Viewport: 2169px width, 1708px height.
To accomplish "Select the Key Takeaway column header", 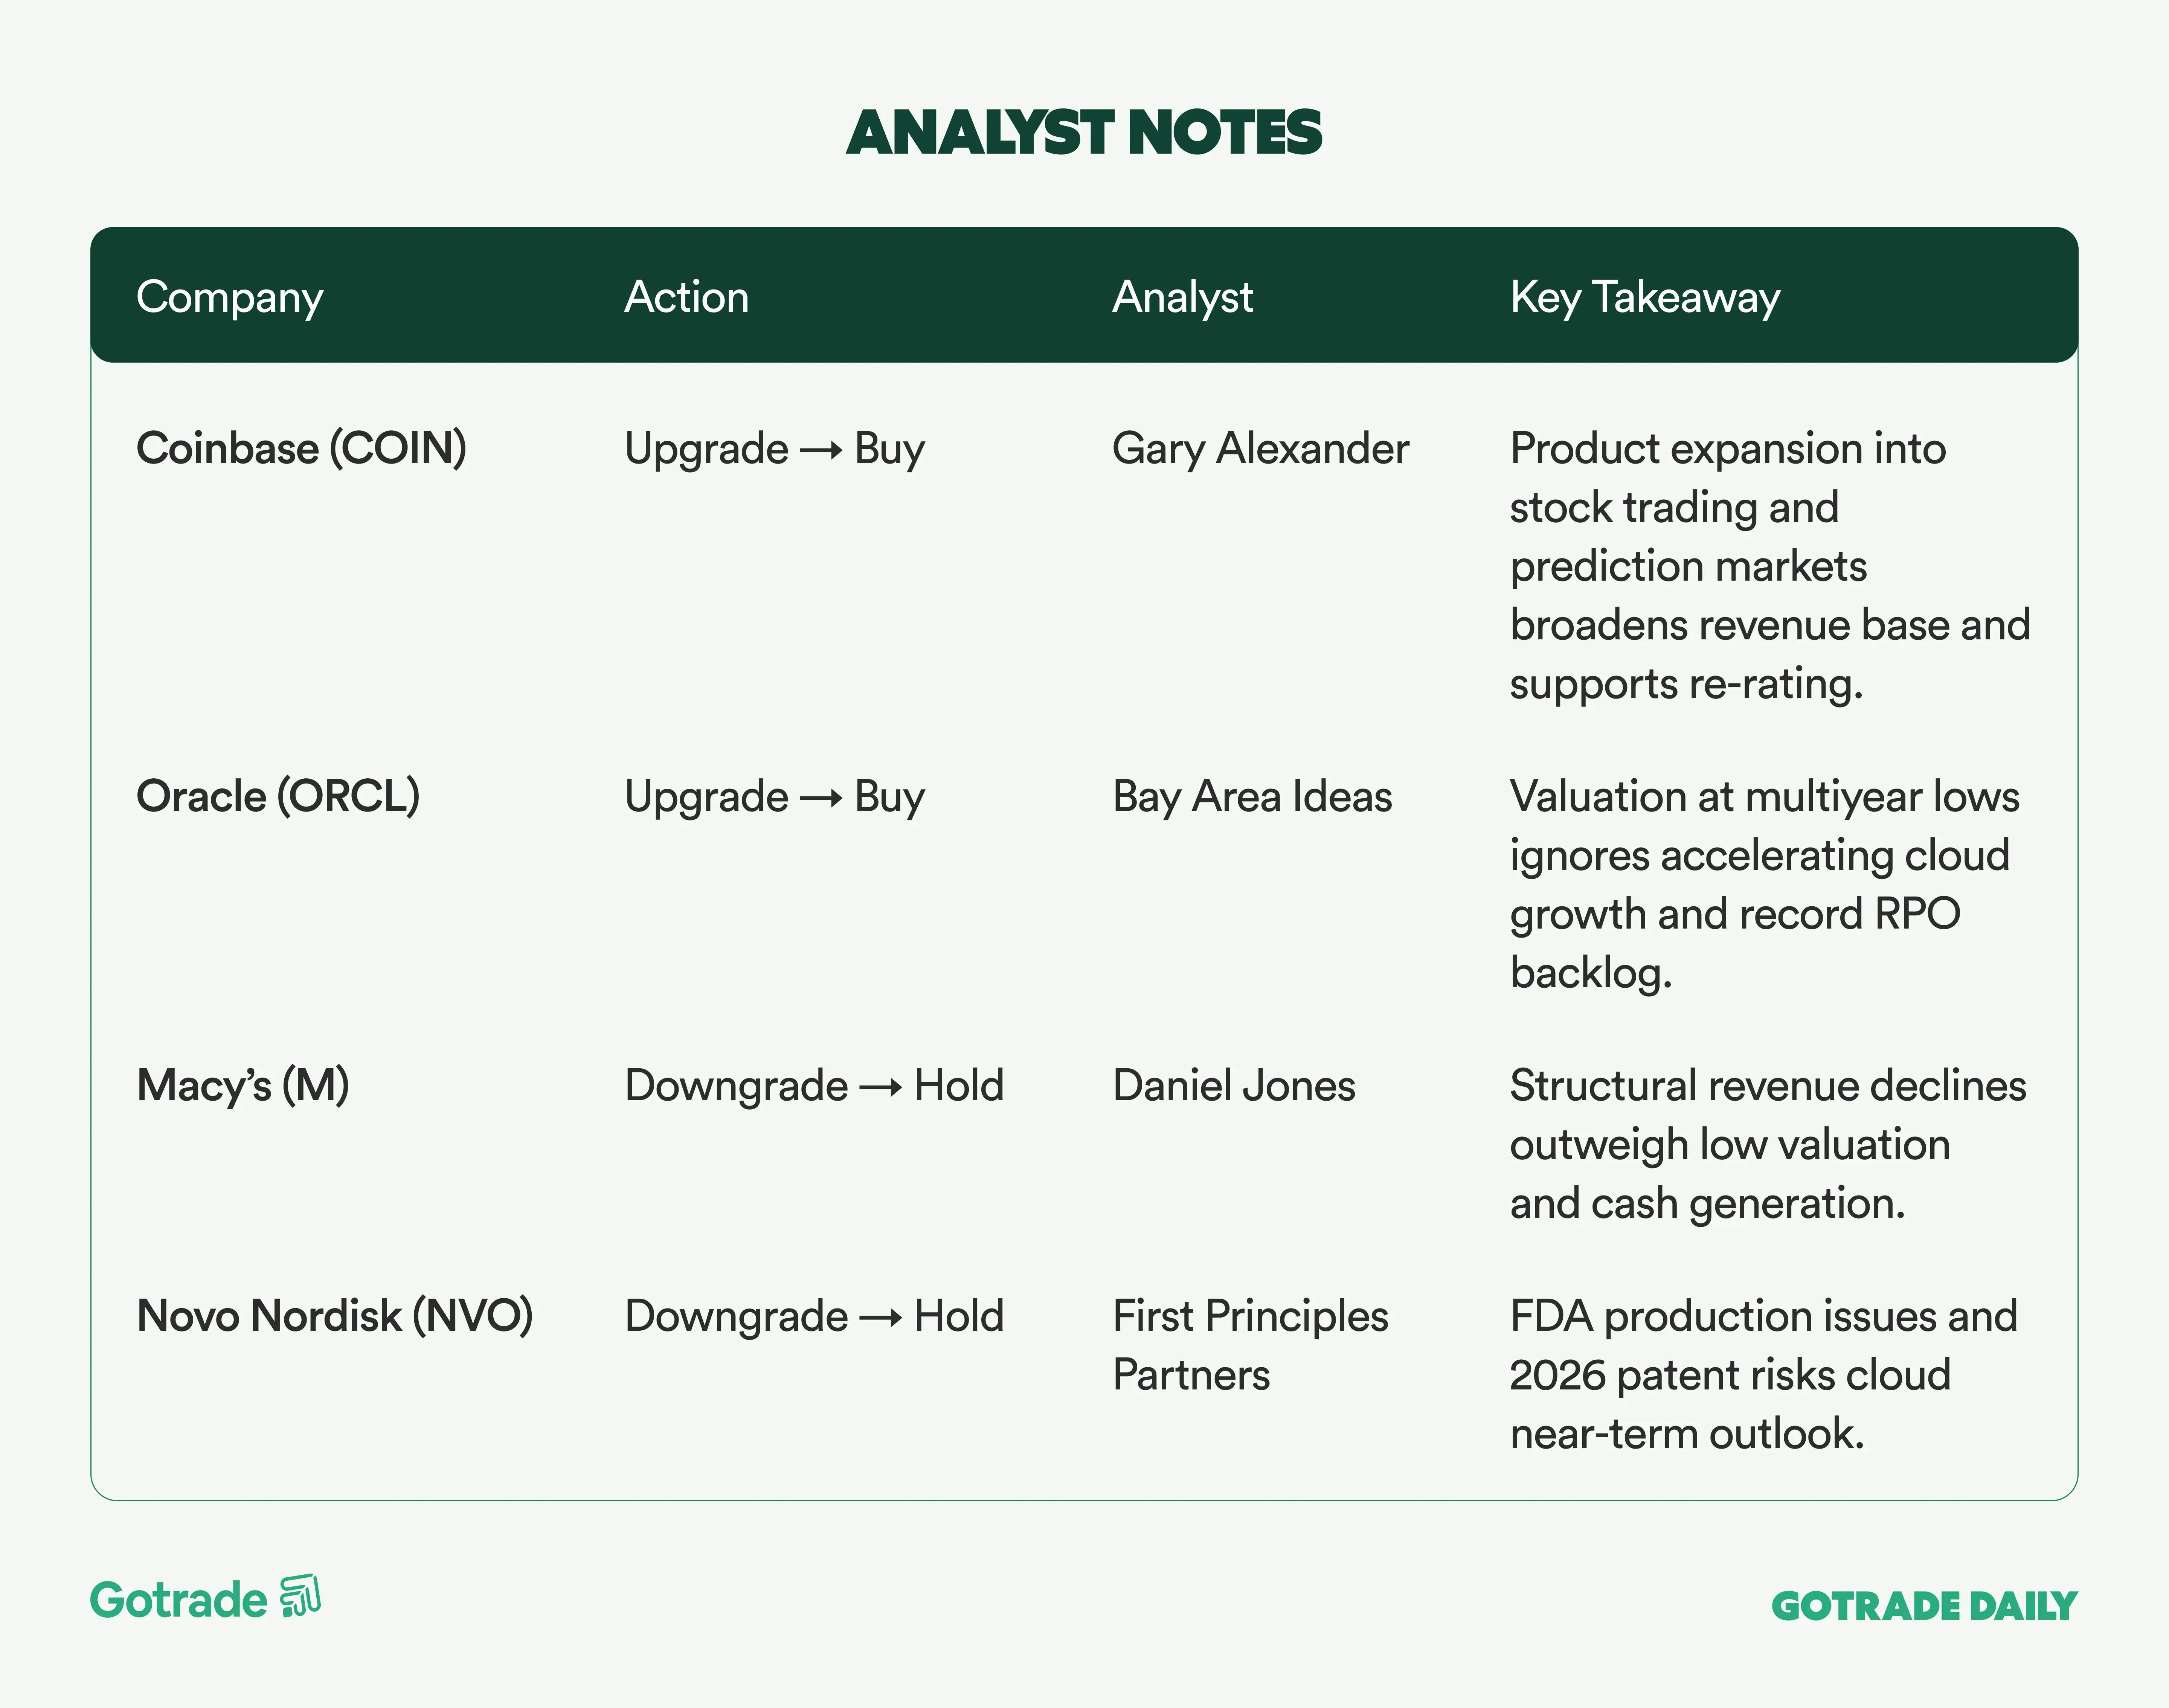I will coord(1645,297).
